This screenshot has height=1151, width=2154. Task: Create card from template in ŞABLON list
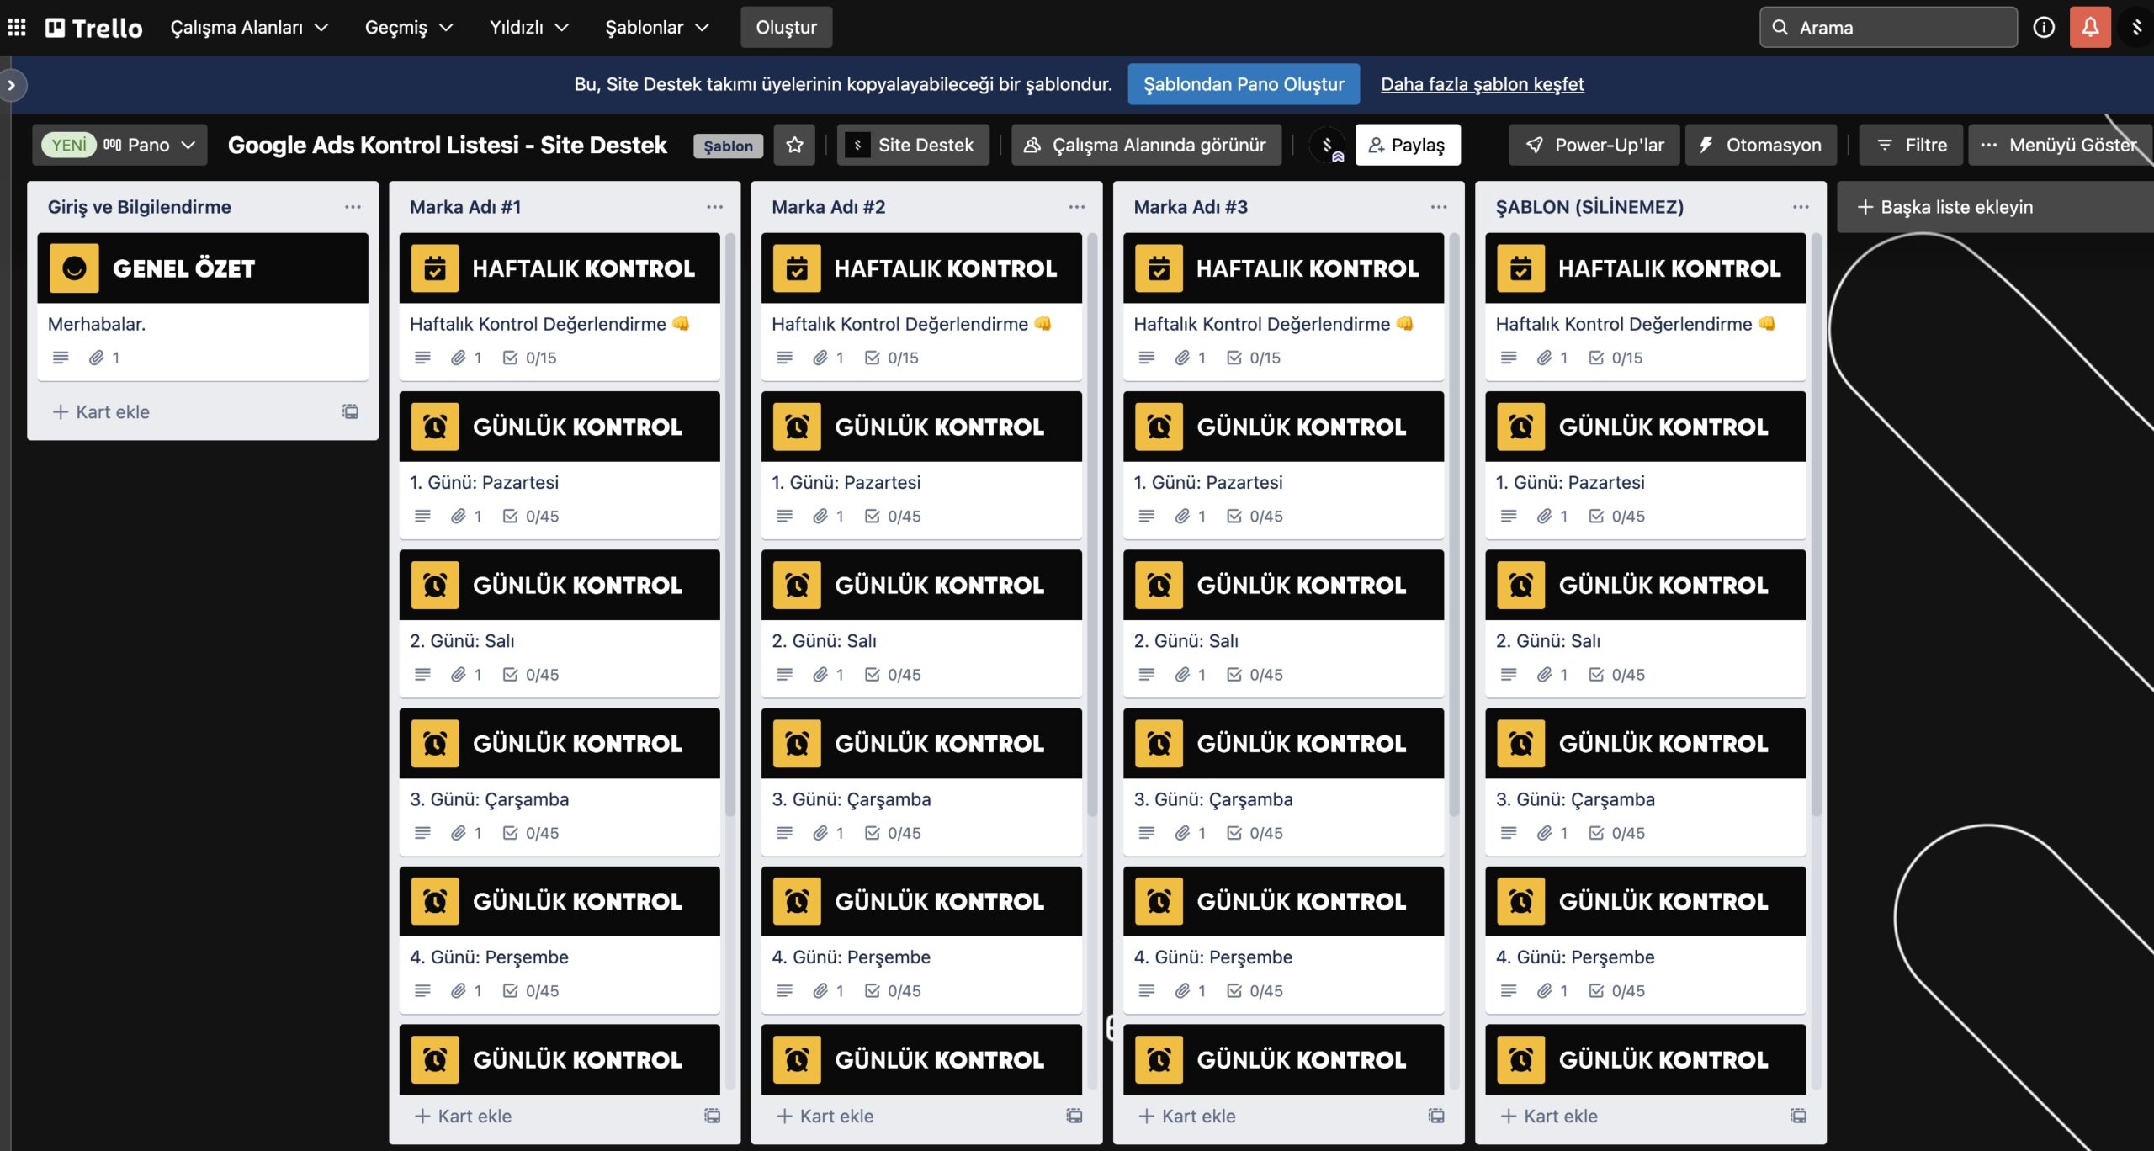click(x=1798, y=1116)
